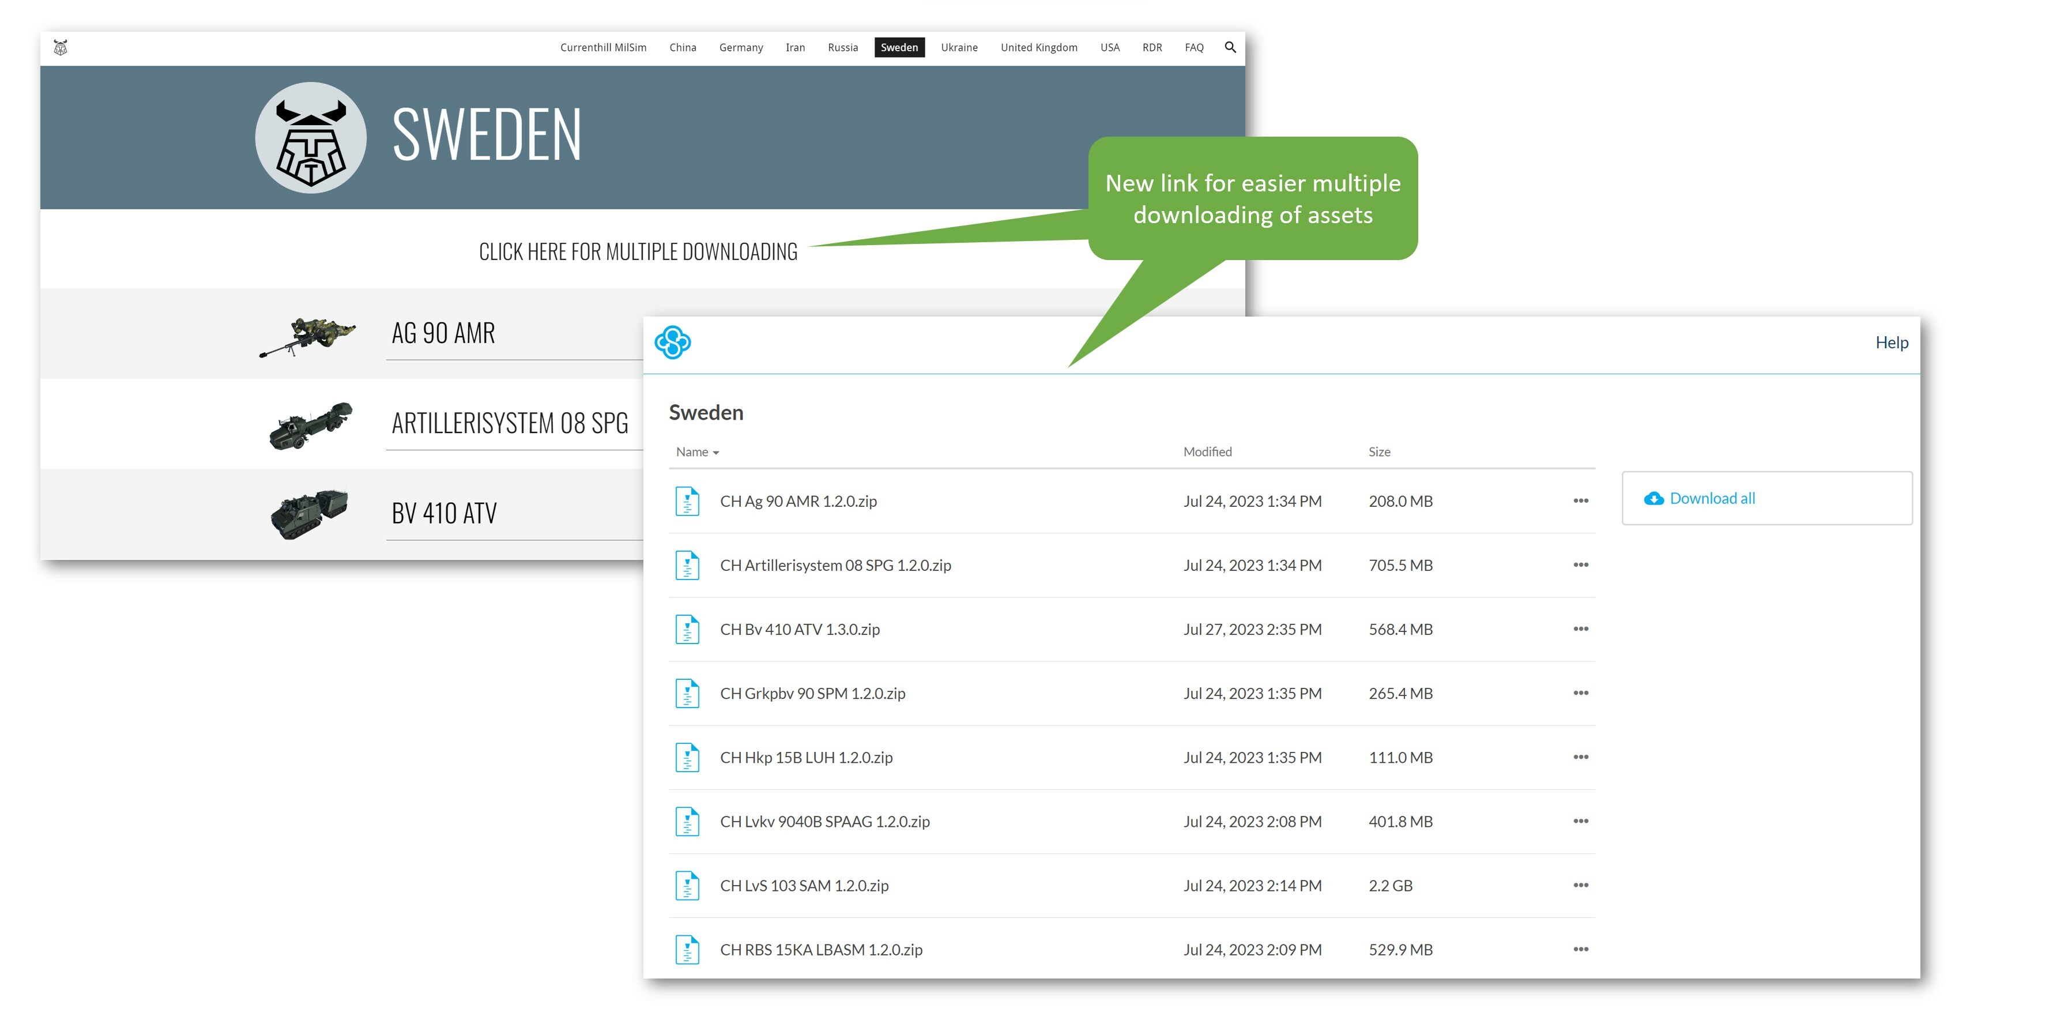
Task: Open the website search magnifier icon
Action: pyautogui.click(x=1230, y=47)
